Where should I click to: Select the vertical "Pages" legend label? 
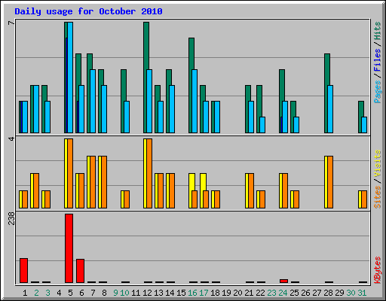click(x=377, y=92)
